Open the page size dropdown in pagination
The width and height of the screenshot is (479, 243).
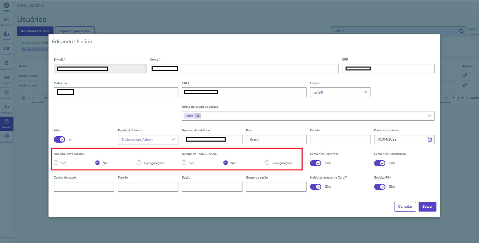click(445, 98)
